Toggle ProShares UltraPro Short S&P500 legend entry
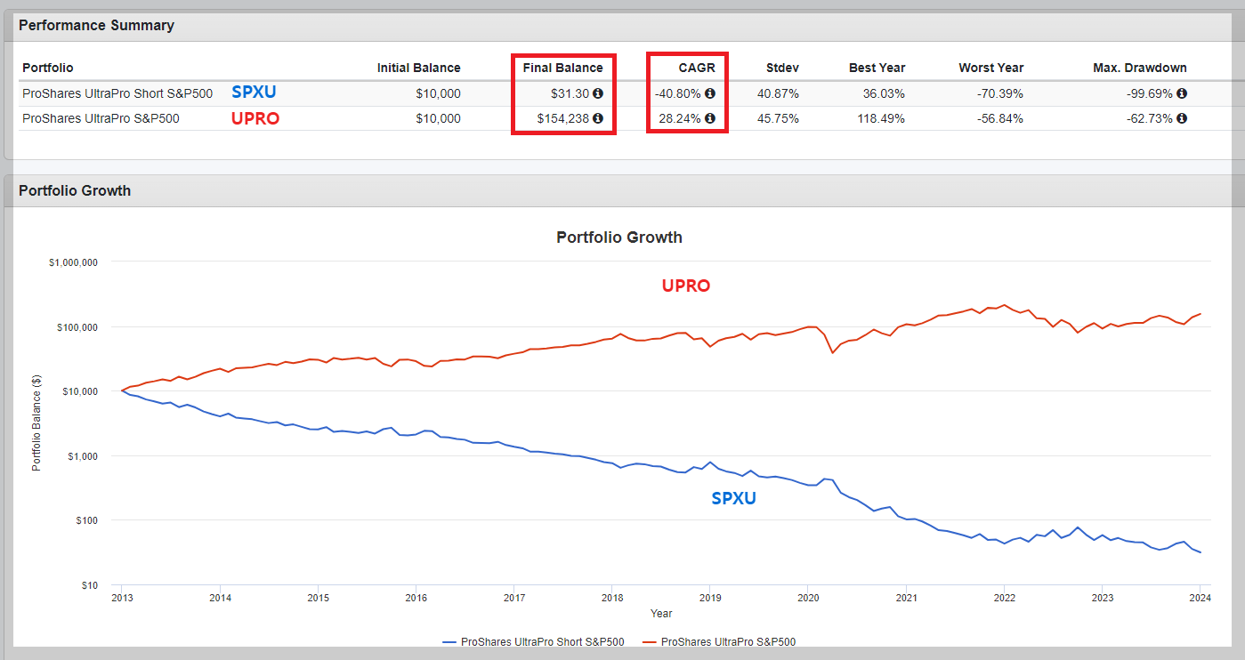The width and height of the screenshot is (1245, 660). point(532,641)
